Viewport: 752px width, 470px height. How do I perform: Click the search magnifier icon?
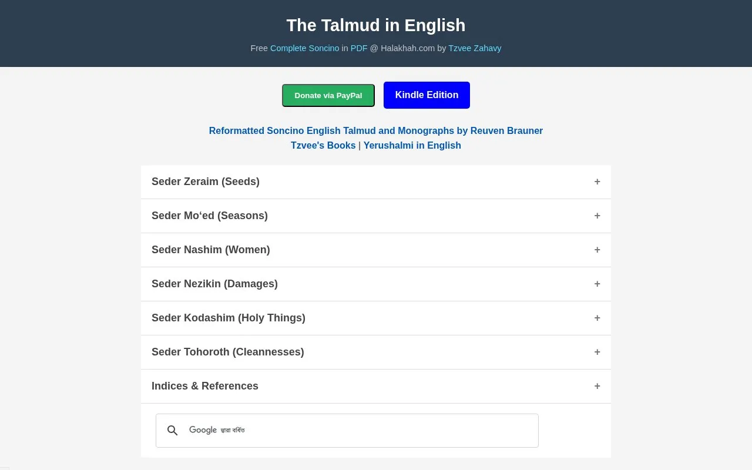[x=172, y=431]
